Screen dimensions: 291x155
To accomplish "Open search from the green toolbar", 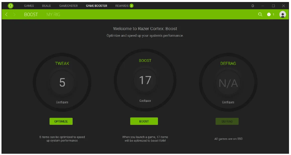I will click(x=260, y=14).
